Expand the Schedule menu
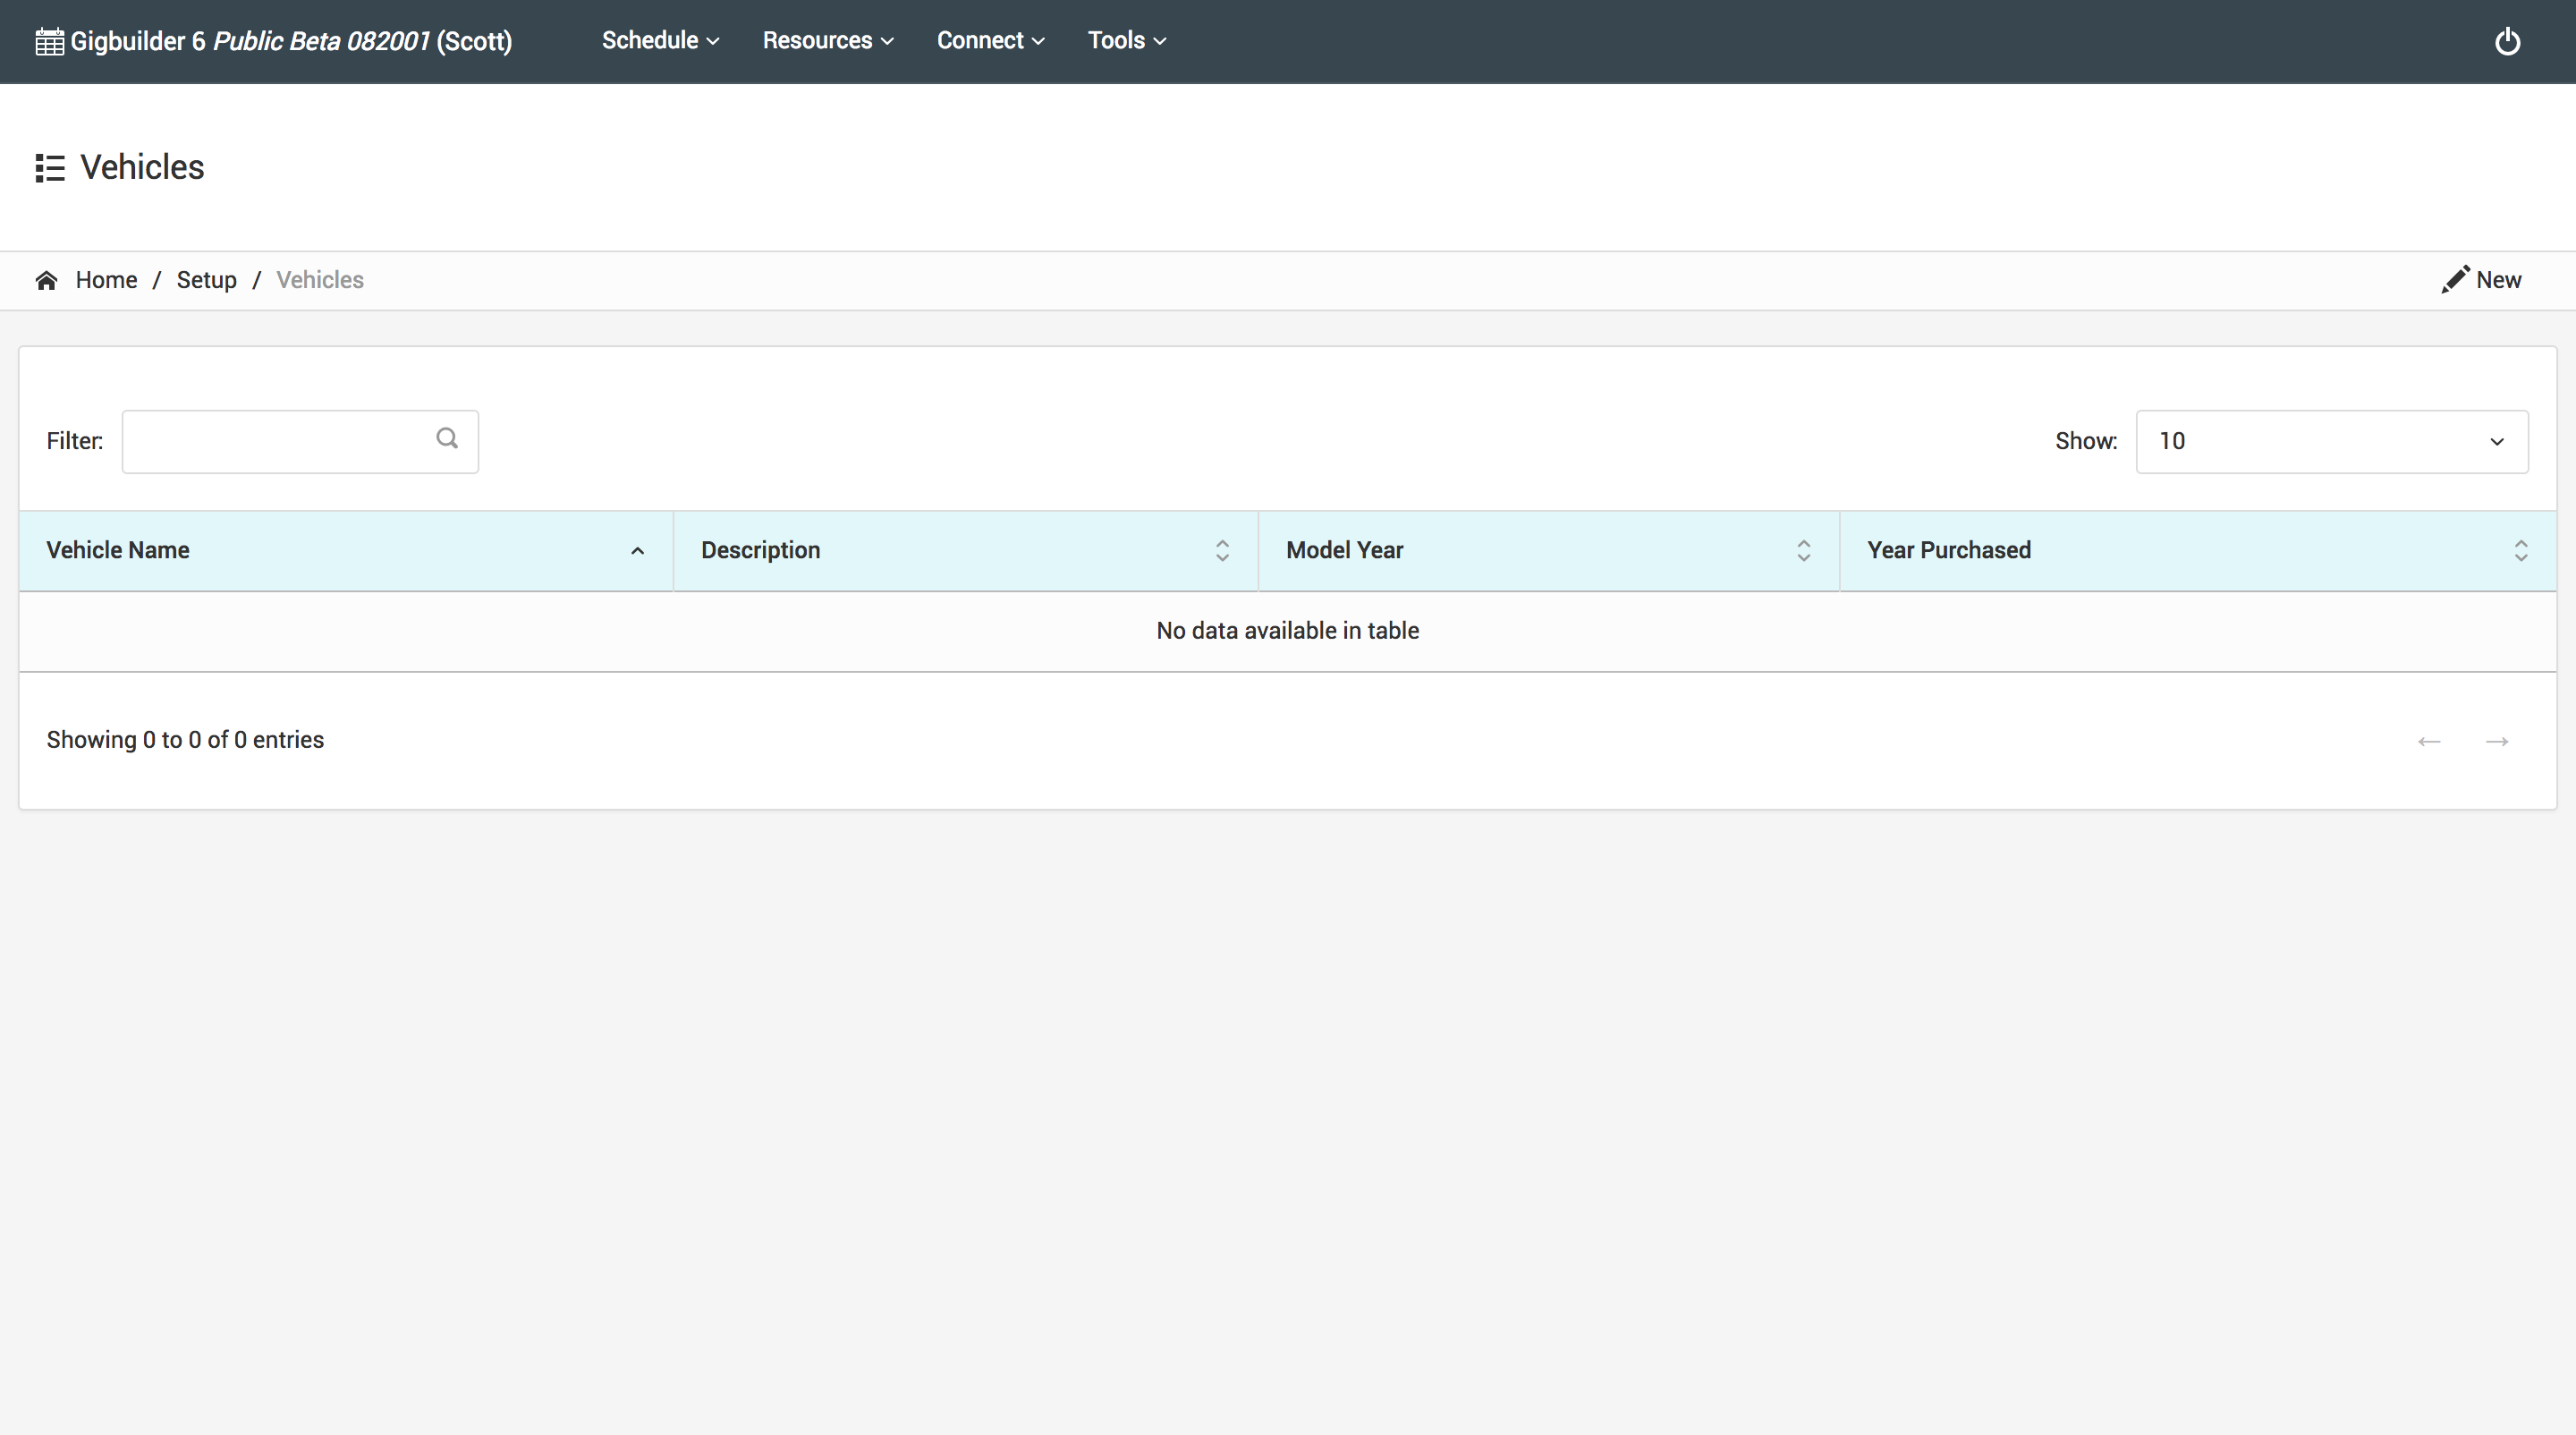Screen dimensions: 2576x1435 coord(660,41)
